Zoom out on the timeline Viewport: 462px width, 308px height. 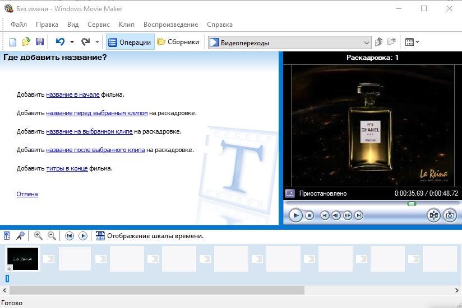tap(52, 236)
